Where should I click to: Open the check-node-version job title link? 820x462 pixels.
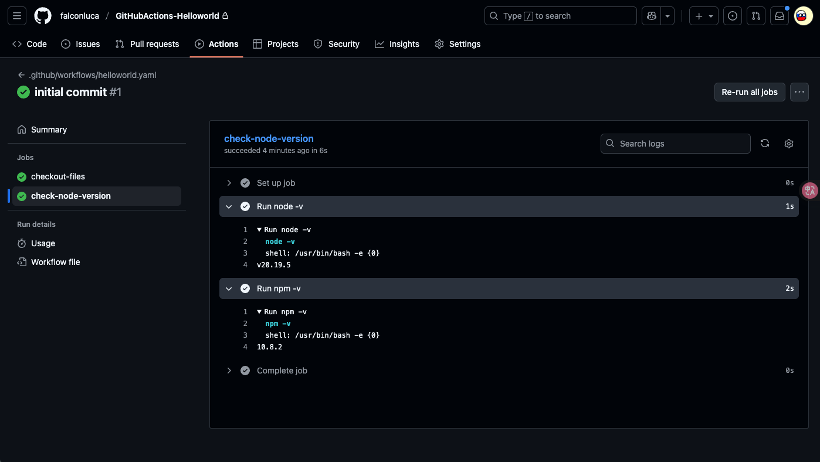pyautogui.click(x=269, y=138)
